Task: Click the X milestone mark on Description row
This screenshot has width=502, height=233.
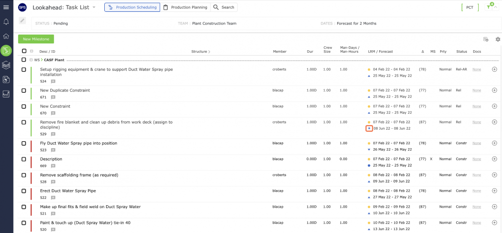Action: (431, 159)
